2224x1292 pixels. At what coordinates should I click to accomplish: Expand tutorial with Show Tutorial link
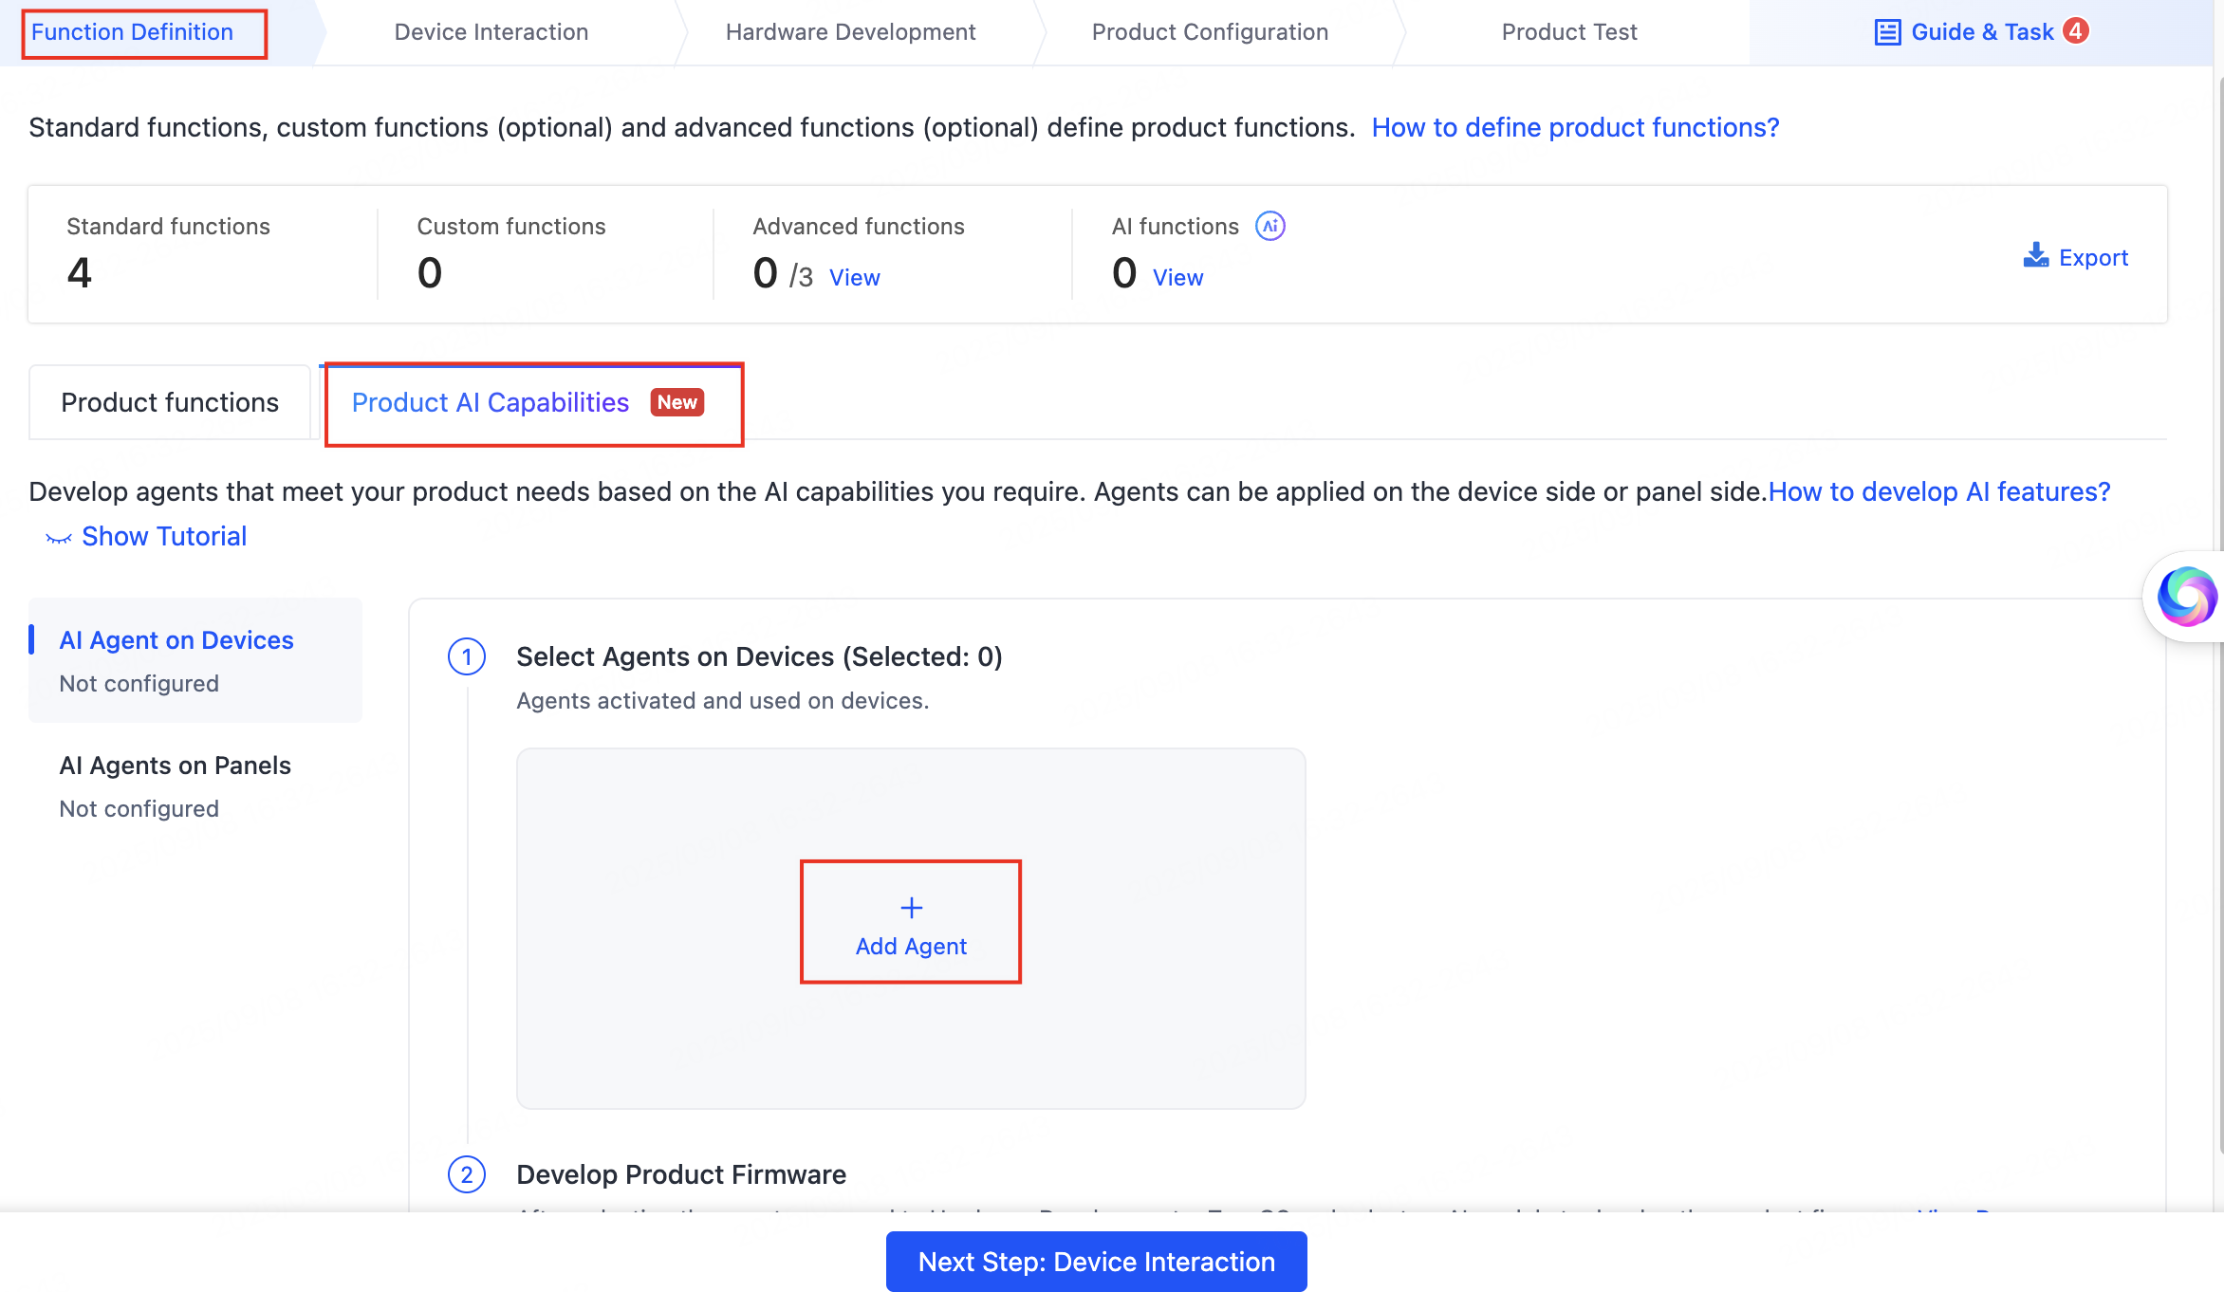(164, 536)
